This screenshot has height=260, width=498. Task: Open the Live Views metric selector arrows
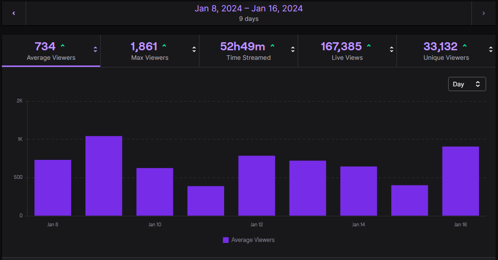click(x=392, y=49)
